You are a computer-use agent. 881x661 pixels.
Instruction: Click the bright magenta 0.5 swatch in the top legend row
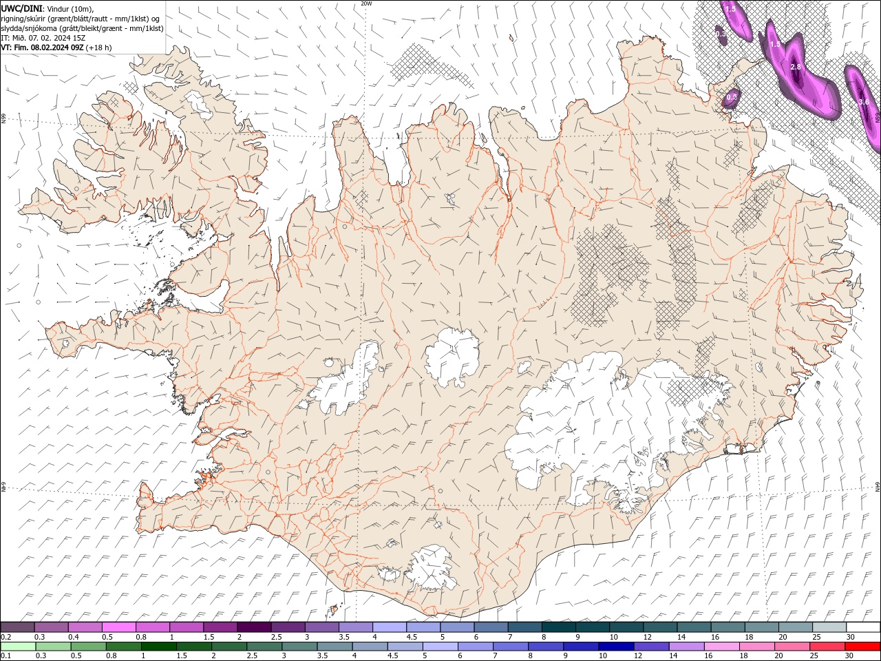(x=118, y=627)
